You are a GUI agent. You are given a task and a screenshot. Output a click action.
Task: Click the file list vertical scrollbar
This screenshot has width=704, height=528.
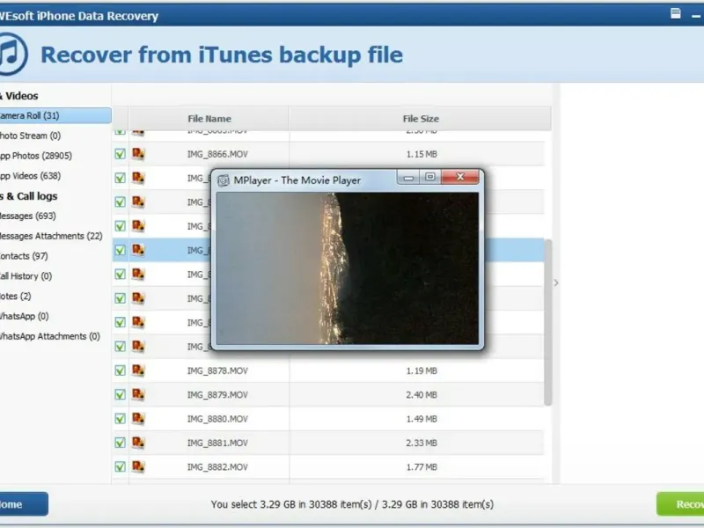pyautogui.click(x=547, y=322)
